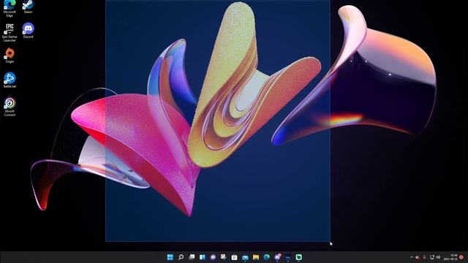Open the Microsoft Edge desktop shortcut
Viewport: 468px width, 263px height.
tap(10, 8)
